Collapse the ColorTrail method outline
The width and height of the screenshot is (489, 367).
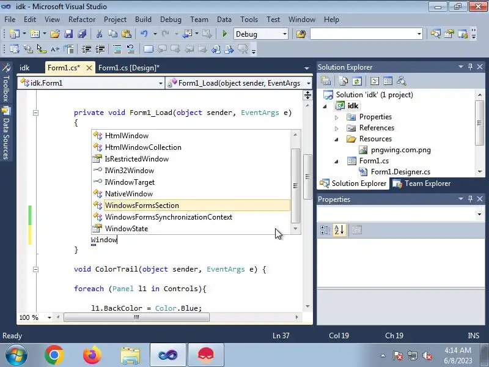coord(35,269)
